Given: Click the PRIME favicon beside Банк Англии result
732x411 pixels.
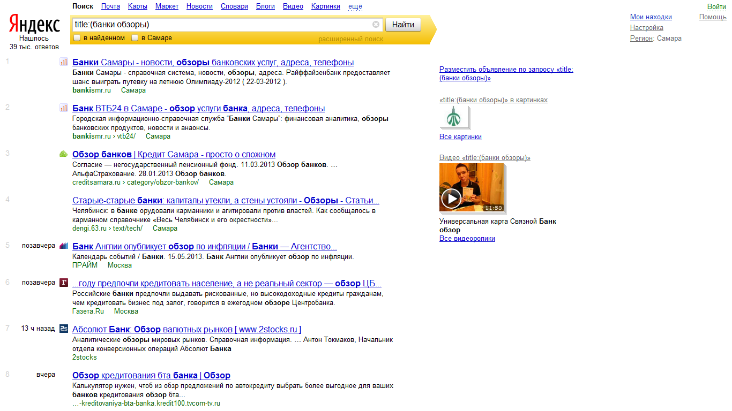Looking at the screenshot, I should coord(64,246).
